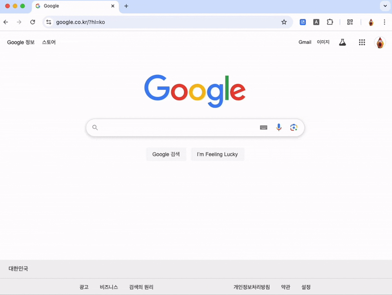
Task: Open Search Labs flask icon
Action: [x=342, y=42]
